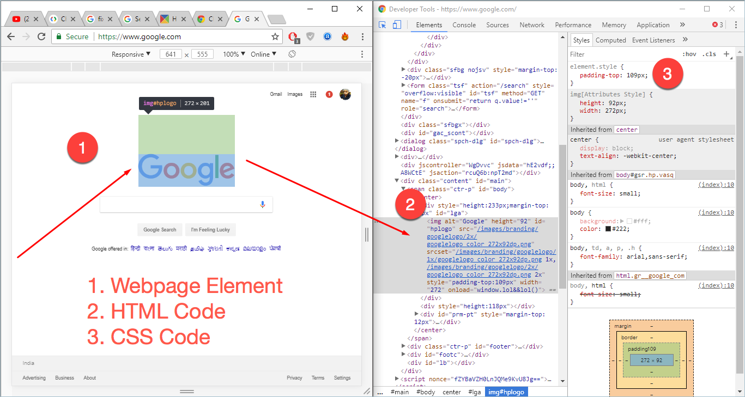Bookmark the page with the star icon
This screenshot has height=397, width=745.
click(x=275, y=36)
